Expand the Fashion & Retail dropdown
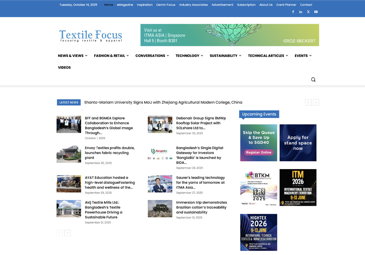365x255 pixels. point(111,56)
